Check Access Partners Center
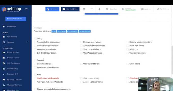 [81, 82]
